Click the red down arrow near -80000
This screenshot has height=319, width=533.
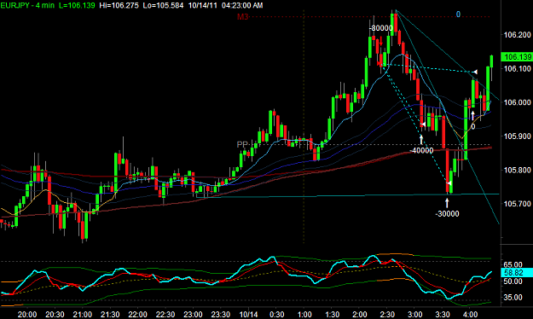[x=381, y=42]
